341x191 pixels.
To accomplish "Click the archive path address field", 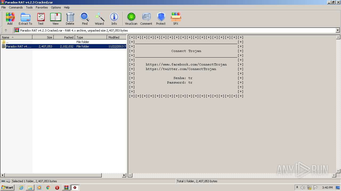I will (x=175, y=30).
